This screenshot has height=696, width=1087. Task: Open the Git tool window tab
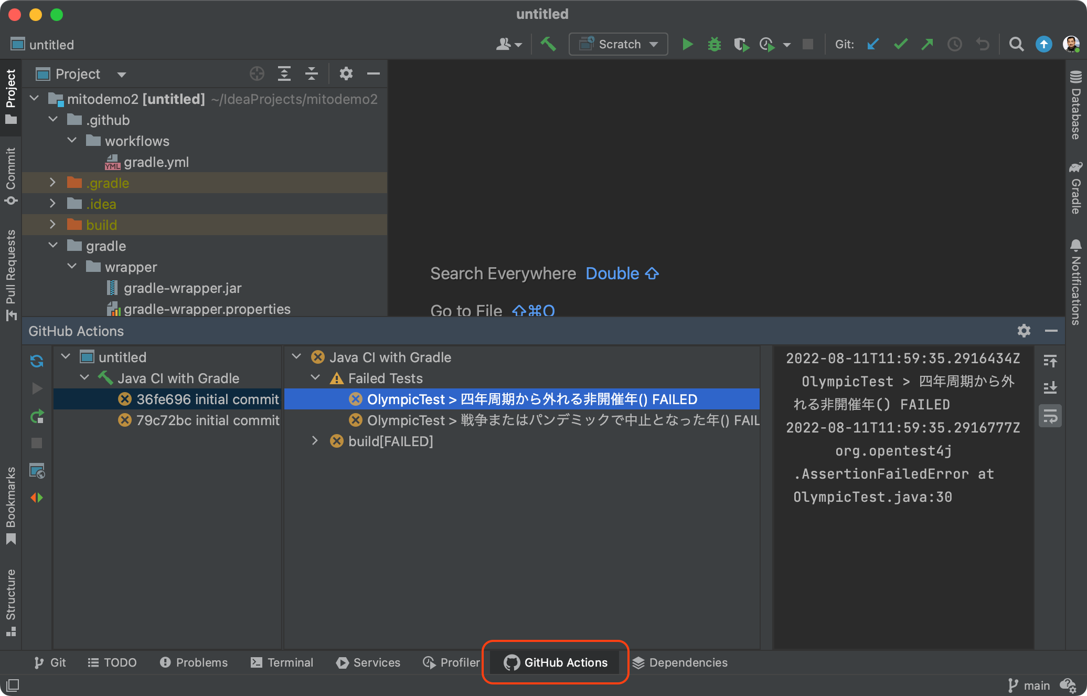coord(50,662)
